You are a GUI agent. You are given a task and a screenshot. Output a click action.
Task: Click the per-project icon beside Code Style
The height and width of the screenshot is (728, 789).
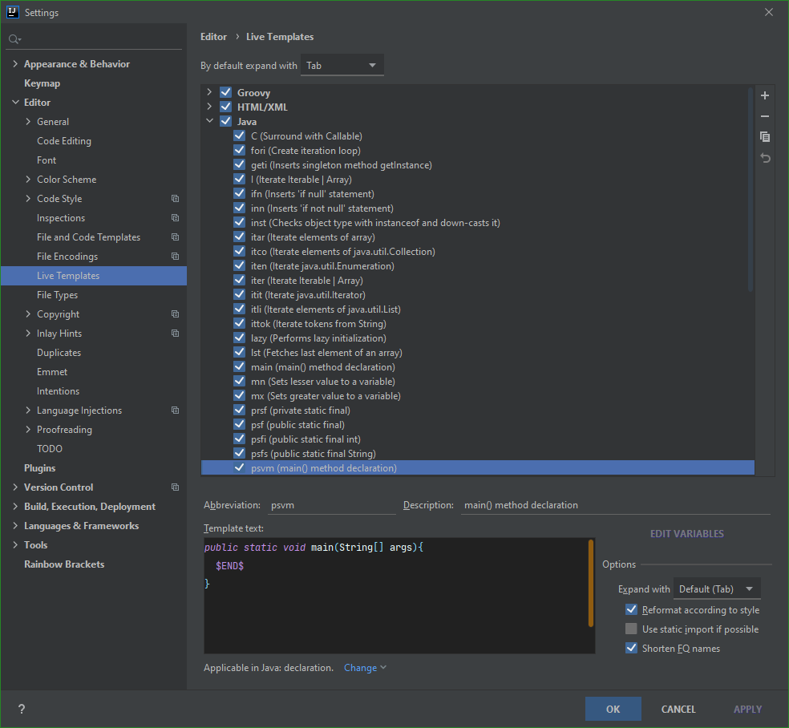(x=175, y=198)
